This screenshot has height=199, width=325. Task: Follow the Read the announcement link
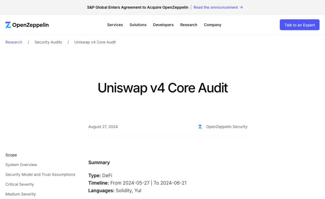click(x=218, y=7)
